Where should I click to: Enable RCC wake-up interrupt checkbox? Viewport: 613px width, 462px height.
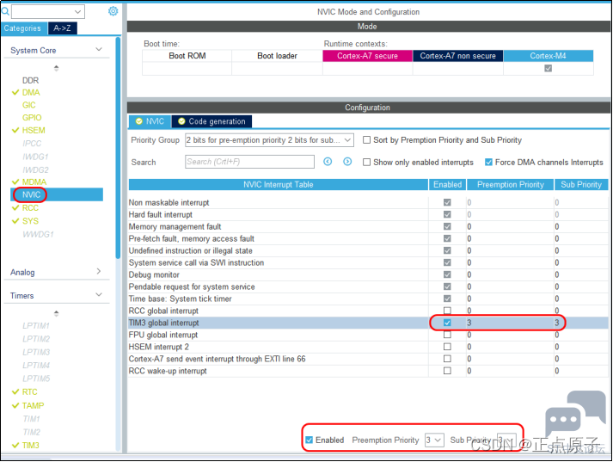point(447,371)
